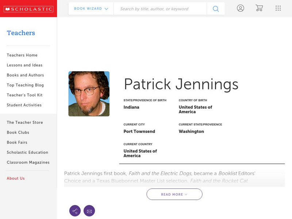Viewport: 292px width, 219px height.
Task: Open Teachers Home in sidebar
Action: point(22,55)
